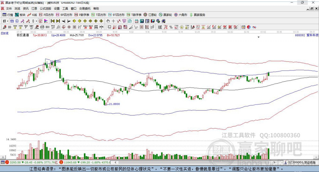Open the 设置 menu
The height and width of the screenshot is (172, 319).
pos(57,8)
